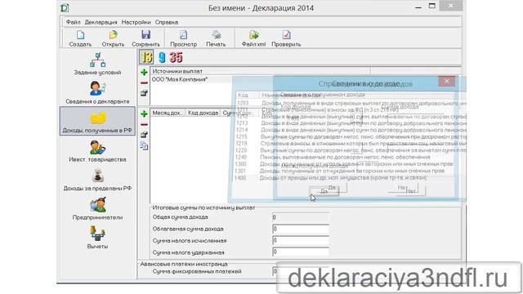
Task: Run the Проверить check icon
Action: pyautogui.click(x=286, y=38)
